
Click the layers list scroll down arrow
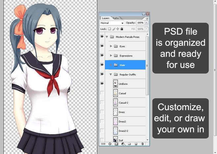click(147, 140)
